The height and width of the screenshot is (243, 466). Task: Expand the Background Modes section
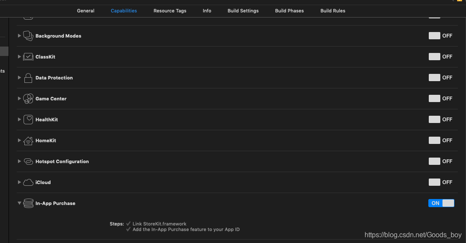[x=19, y=35]
